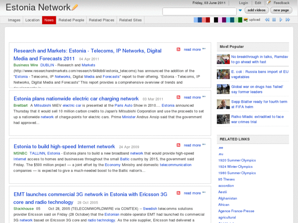Click RSS icon for high-speed Internet article

[178, 145]
